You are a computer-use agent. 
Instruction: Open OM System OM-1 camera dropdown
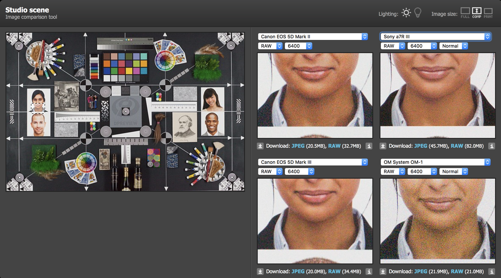coord(436,162)
